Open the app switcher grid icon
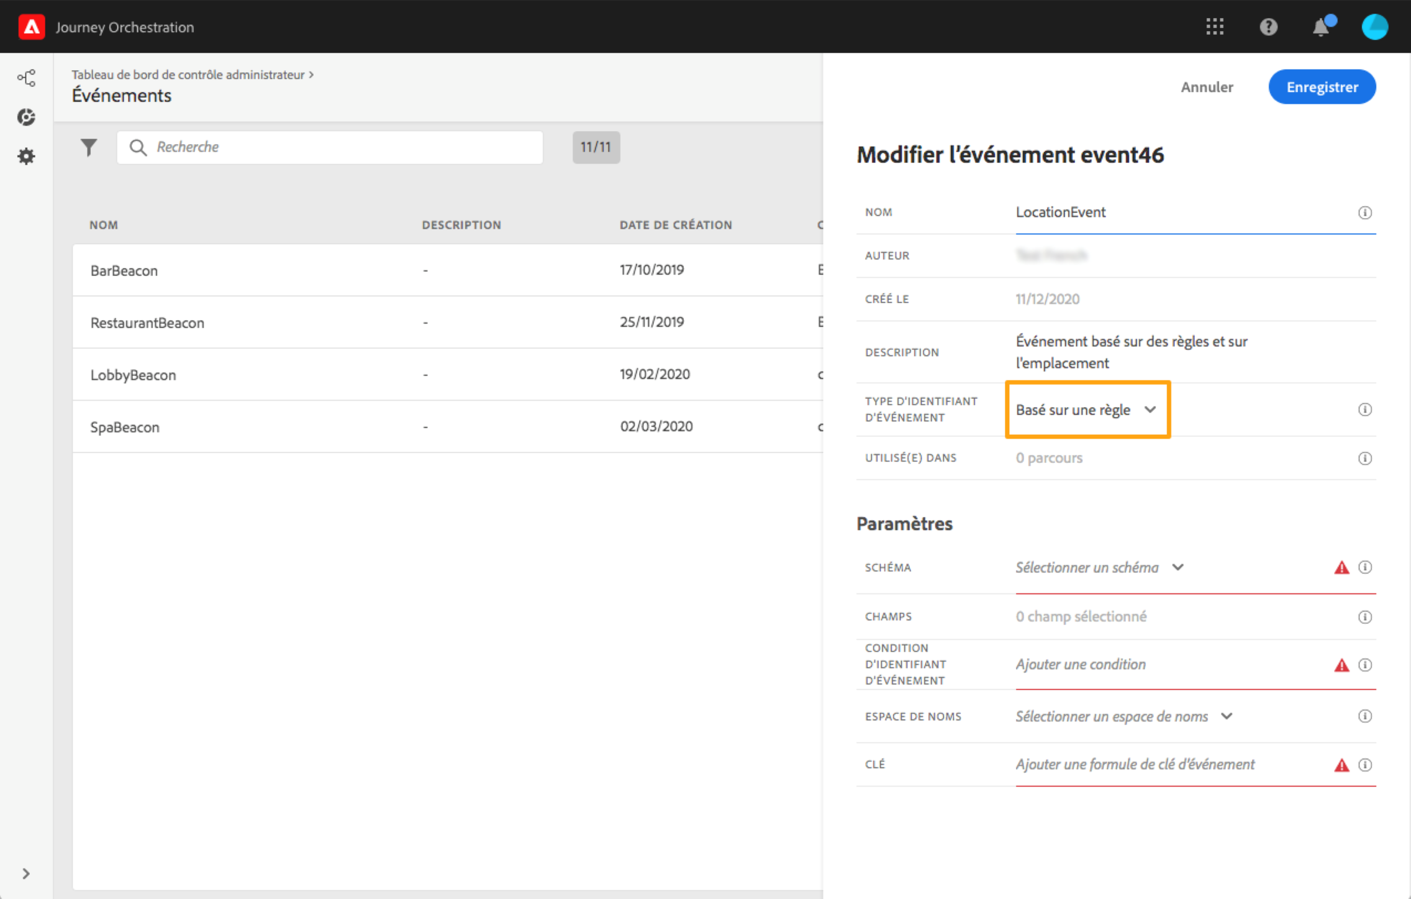 pyautogui.click(x=1214, y=27)
